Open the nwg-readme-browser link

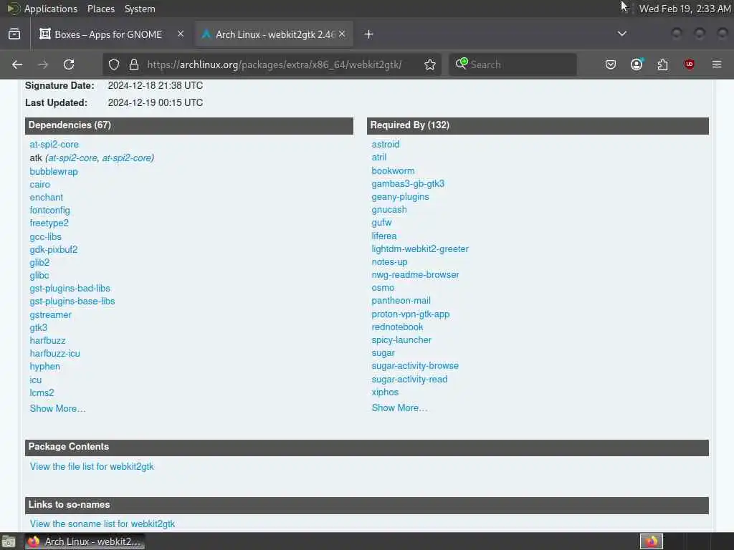(415, 274)
